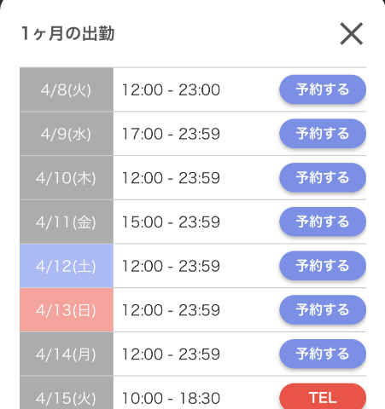This screenshot has height=409, width=385.
Task: Click 予約する for Sunday 4/13(日)
Action: coord(323,310)
